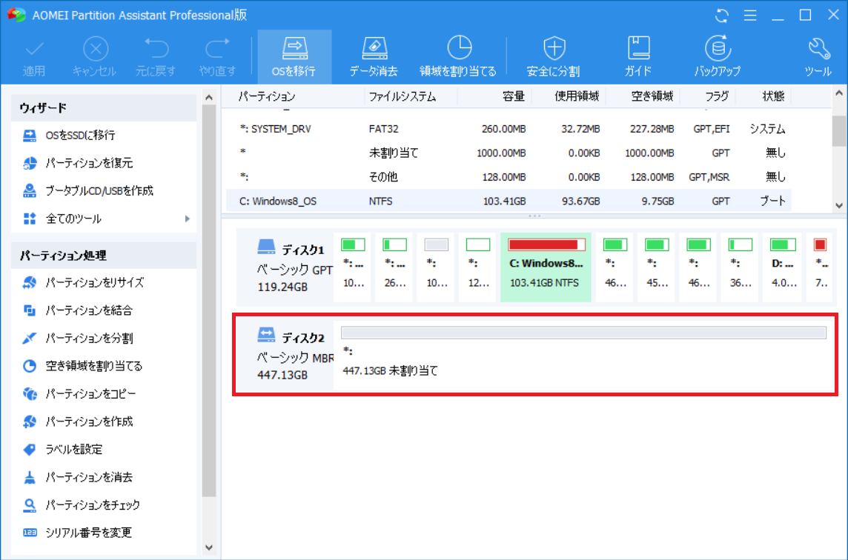Screen dimensions: 848x560
Task: Click the partition table scroll-down arrow
Action: (839, 205)
